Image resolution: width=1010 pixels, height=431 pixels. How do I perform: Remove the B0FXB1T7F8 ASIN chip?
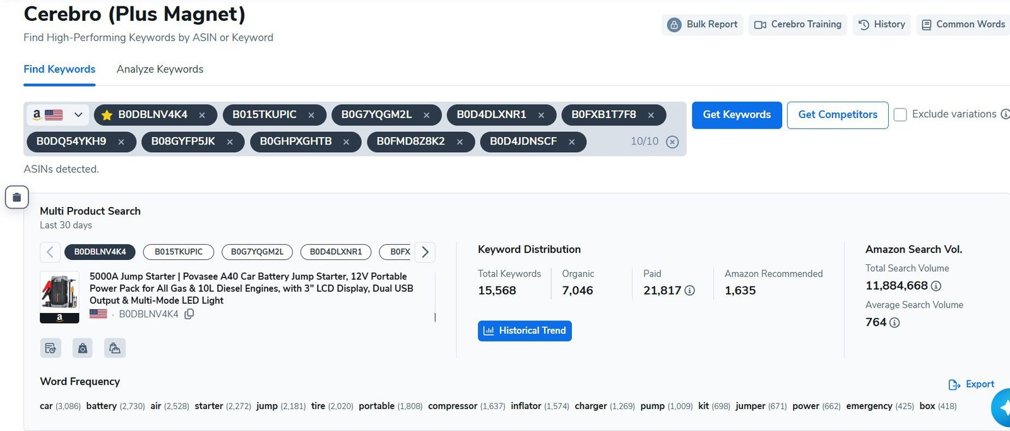point(651,115)
